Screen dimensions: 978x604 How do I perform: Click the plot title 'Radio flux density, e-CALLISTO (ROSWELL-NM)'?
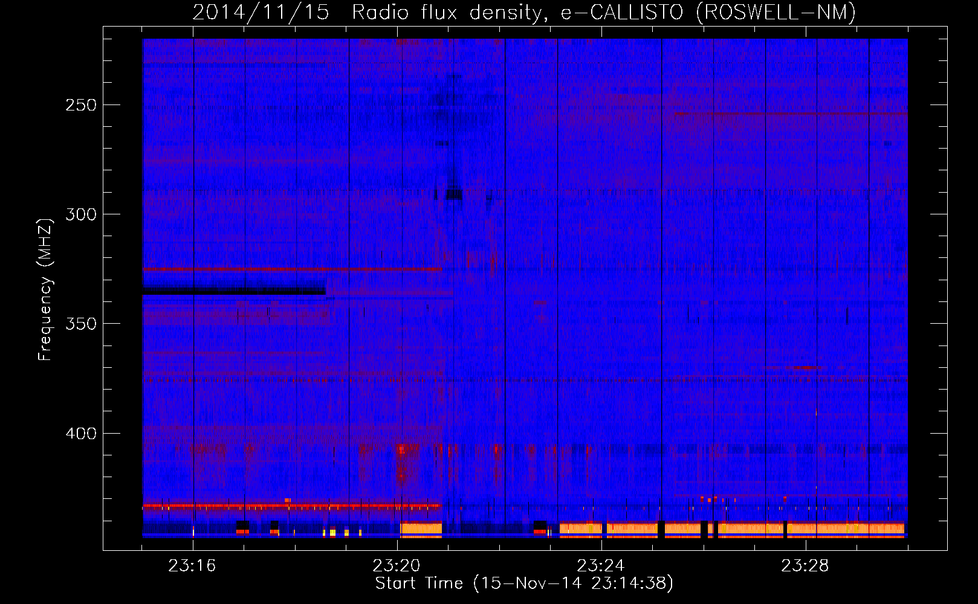pyautogui.click(x=604, y=12)
